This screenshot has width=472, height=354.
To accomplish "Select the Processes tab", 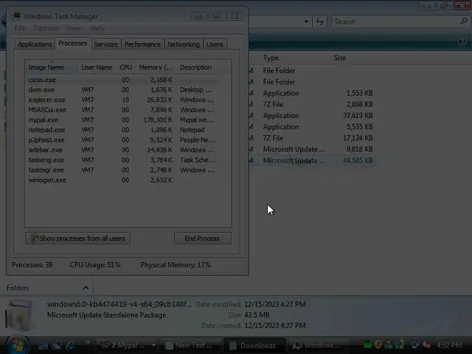I will [x=73, y=43].
